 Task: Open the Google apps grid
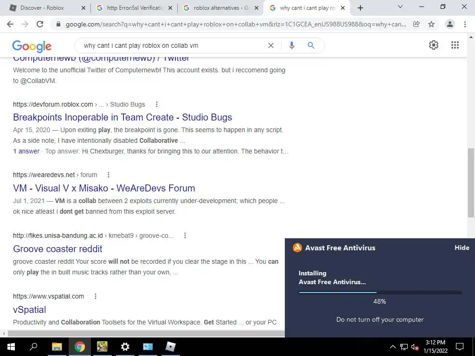point(455,45)
